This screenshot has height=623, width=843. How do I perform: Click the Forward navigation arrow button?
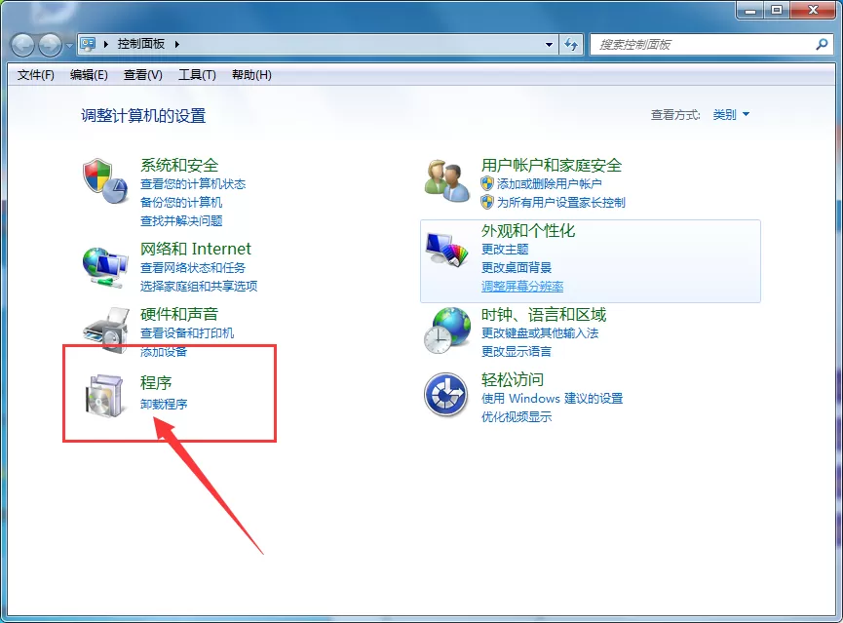tap(50, 45)
